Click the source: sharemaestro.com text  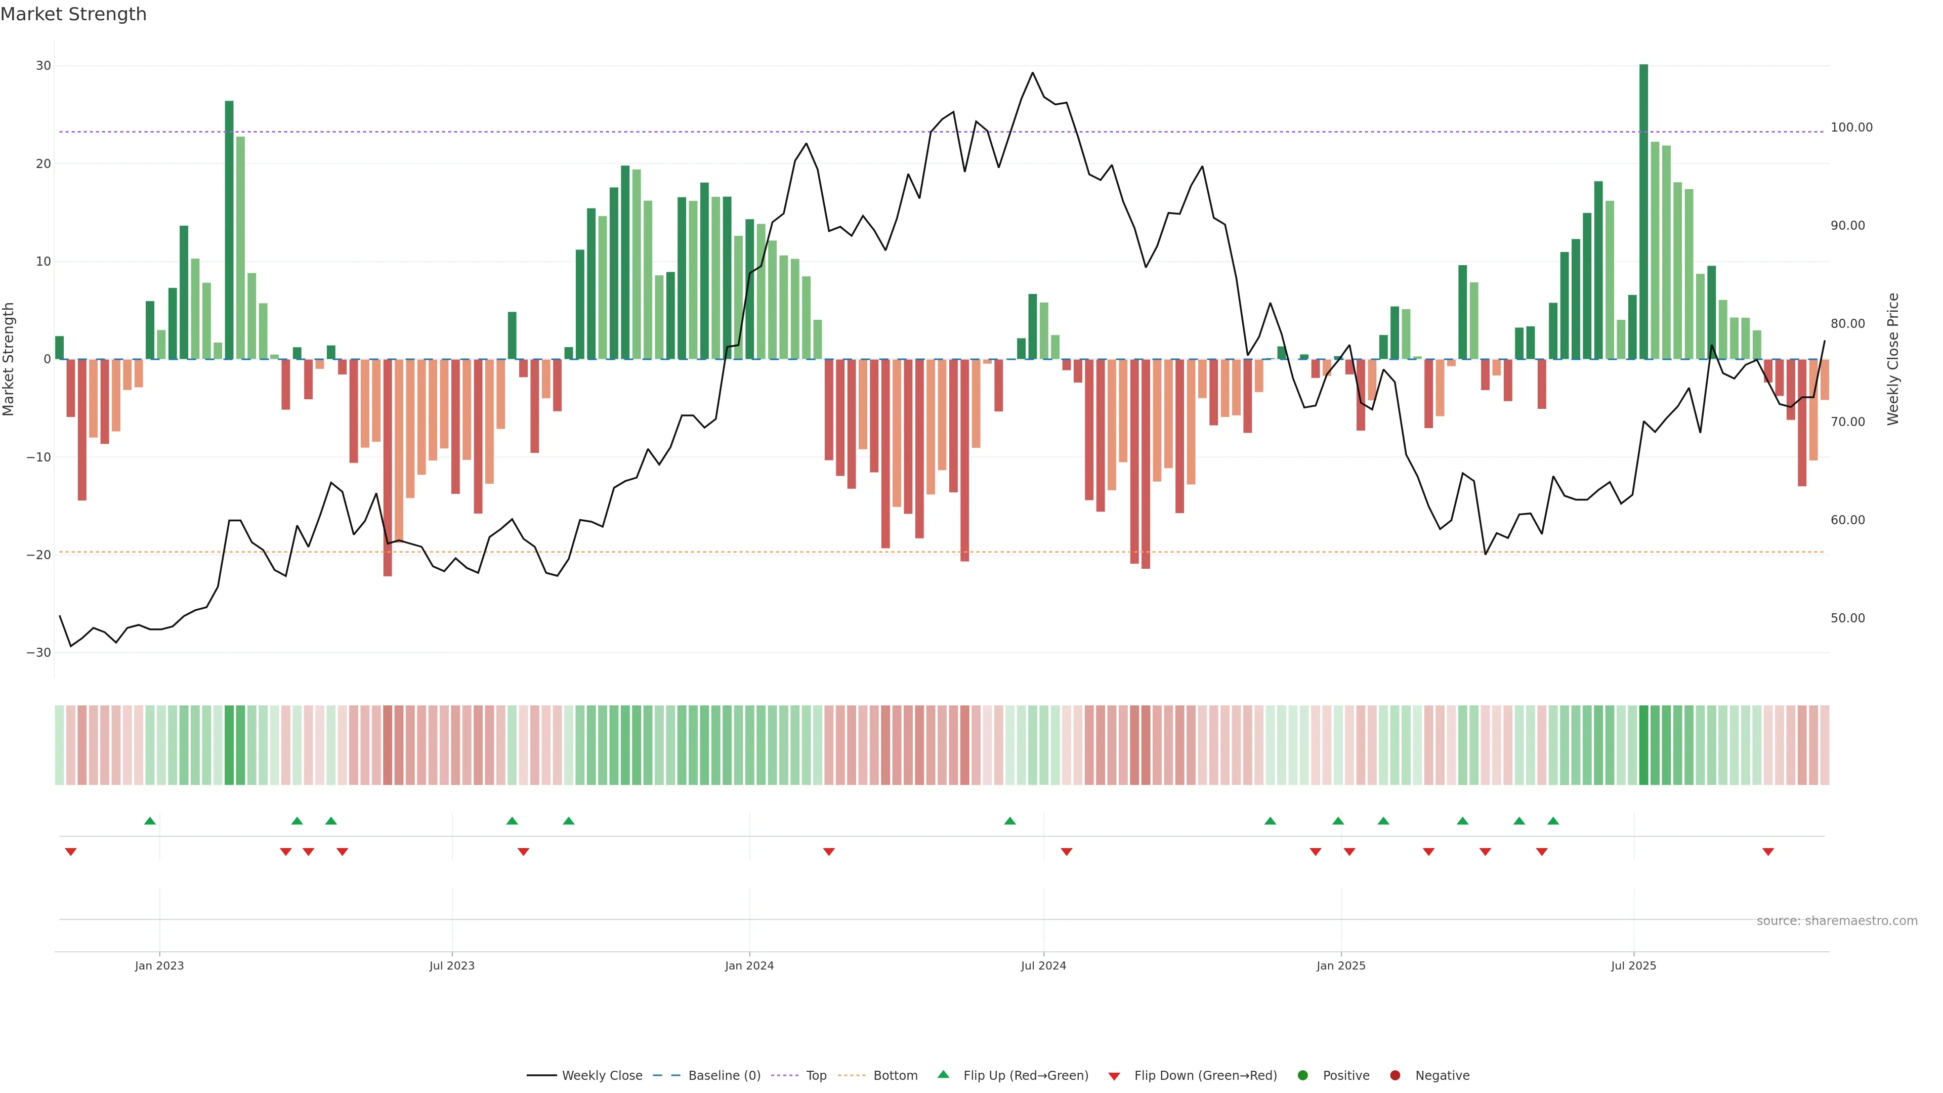[x=1837, y=920]
